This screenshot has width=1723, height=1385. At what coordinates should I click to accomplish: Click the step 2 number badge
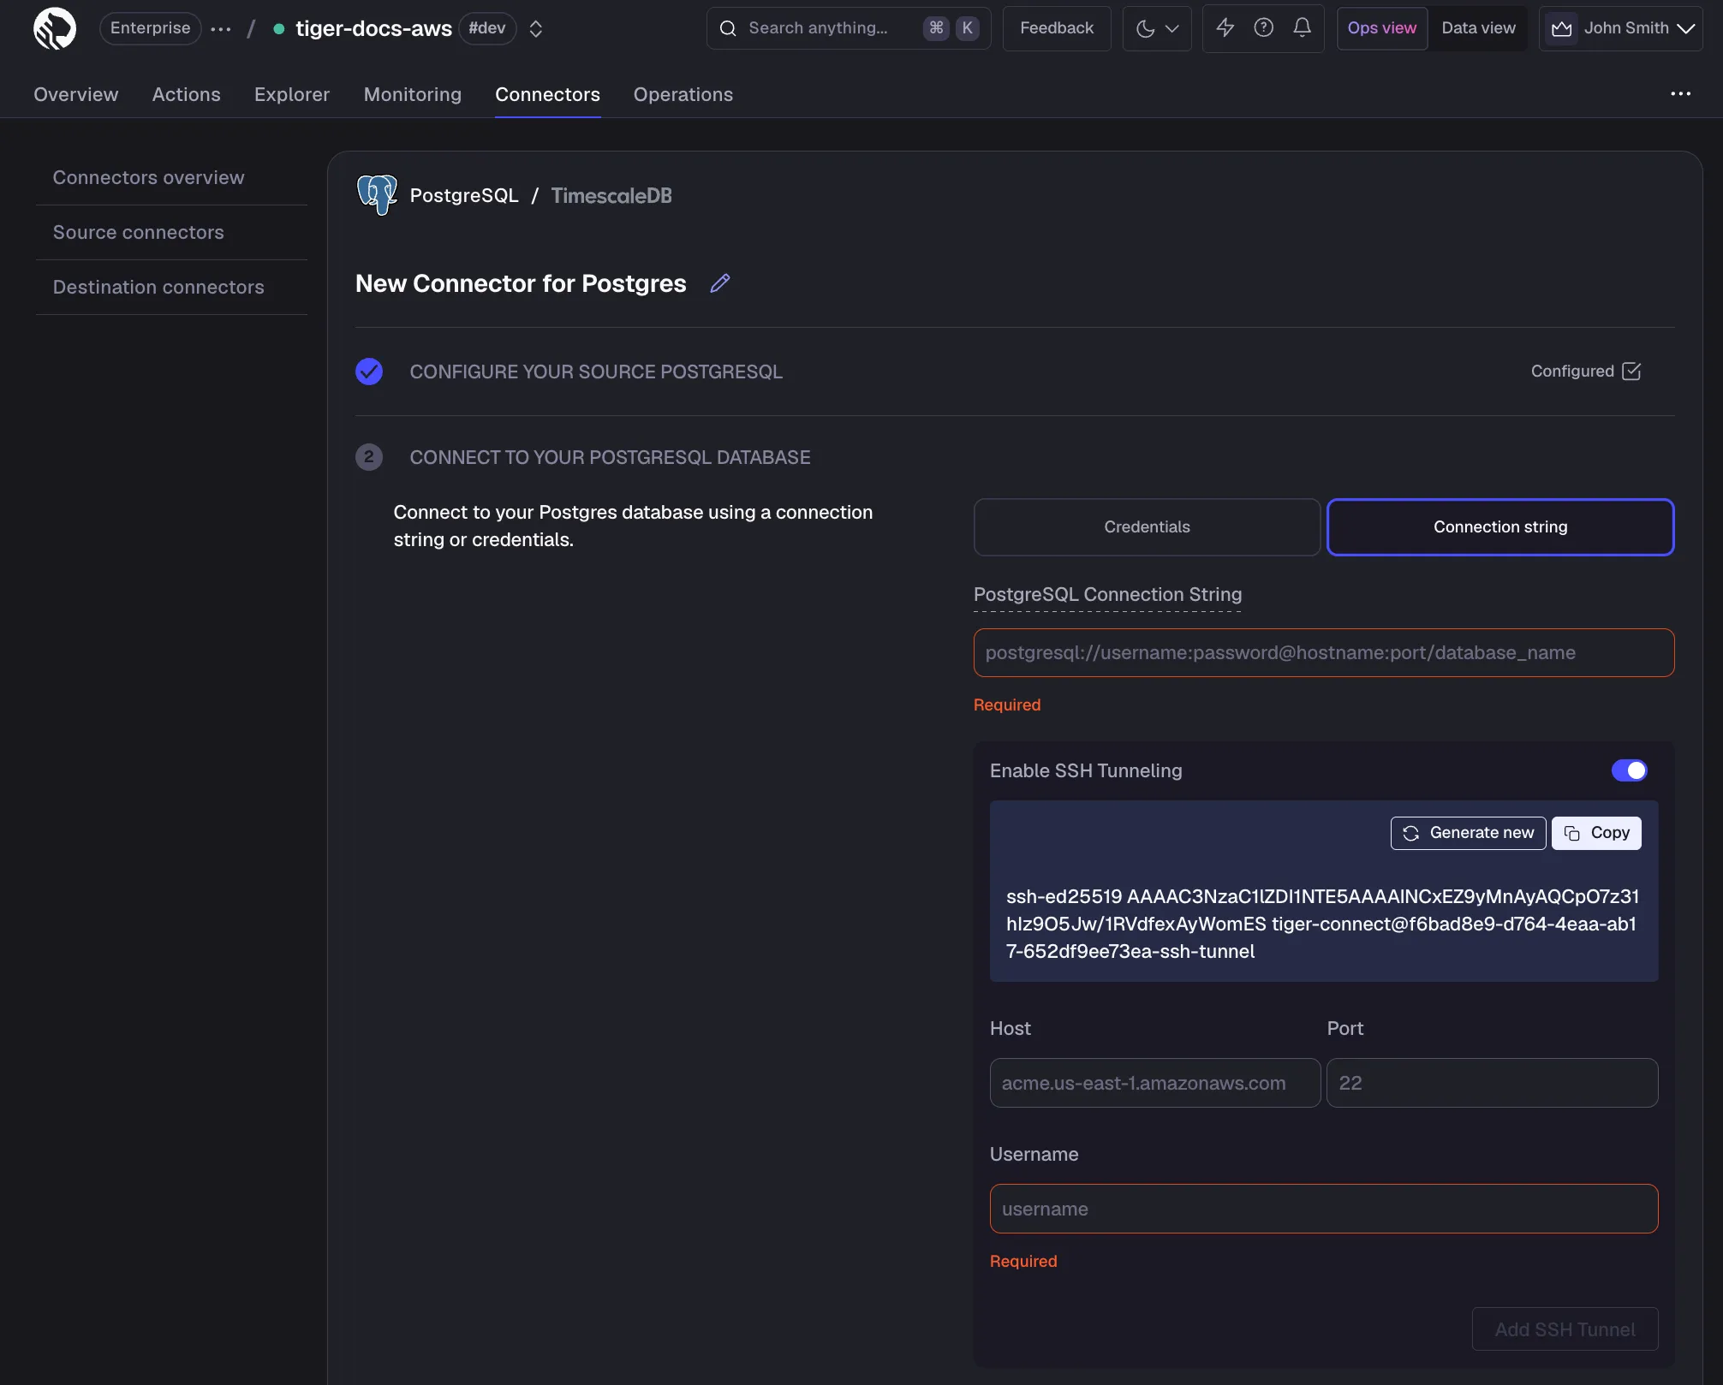point(369,457)
